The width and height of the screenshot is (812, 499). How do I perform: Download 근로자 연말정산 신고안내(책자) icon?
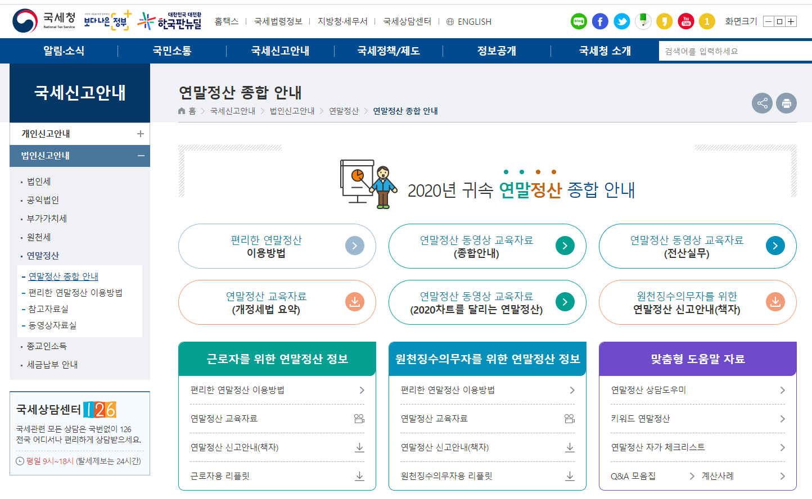tap(360, 447)
